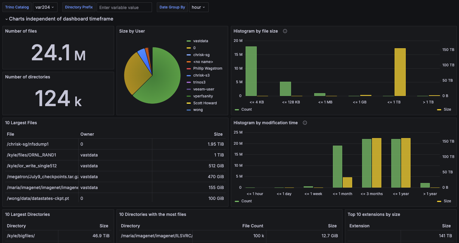The width and height of the screenshot is (459, 243).
Task: Toggle Count legend in Histogram by modification time
Action: click(247, 201)
